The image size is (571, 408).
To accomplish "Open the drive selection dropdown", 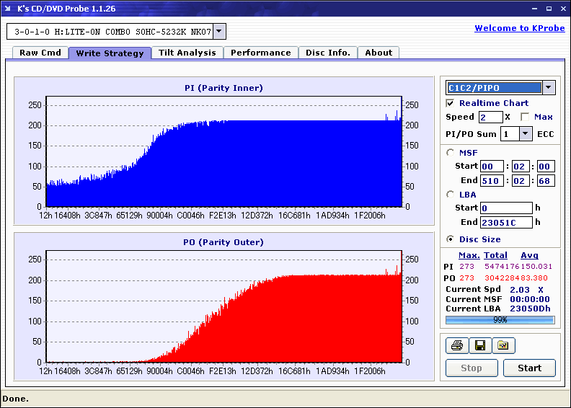I will 219,31.
